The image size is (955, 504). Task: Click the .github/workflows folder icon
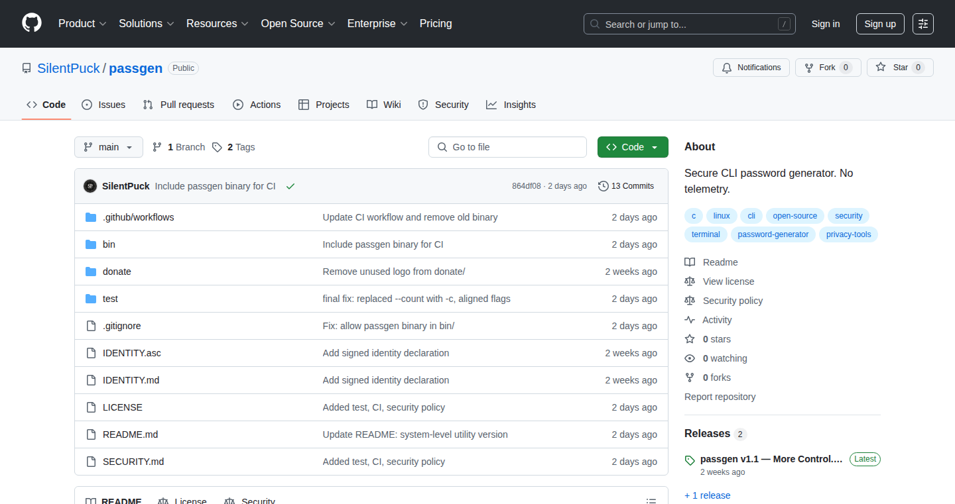(91, 217)
